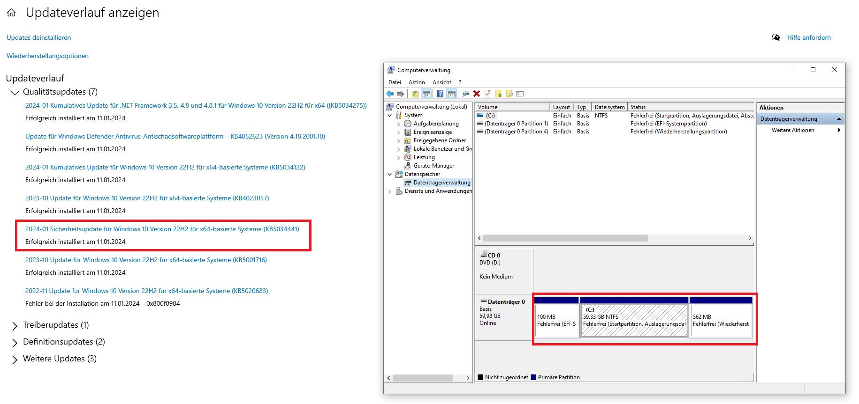Click the 100 MB EFI partition block
The height and width of the screenshot is (404, 859).
[x=556, y=317]
